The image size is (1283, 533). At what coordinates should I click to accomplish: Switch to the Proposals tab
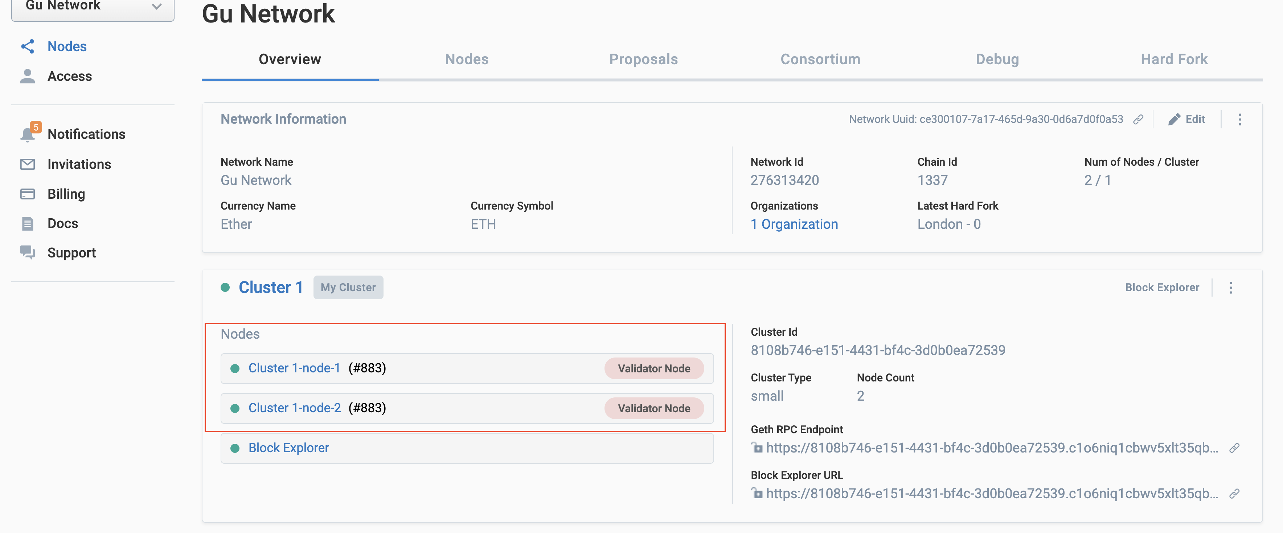pyautogui.click(x=643, y=59)
